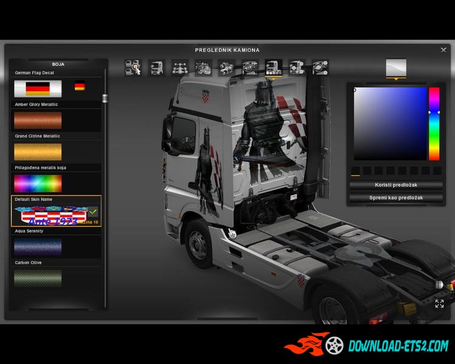Click the Amber Glory Metallic label

pos(36,104)
